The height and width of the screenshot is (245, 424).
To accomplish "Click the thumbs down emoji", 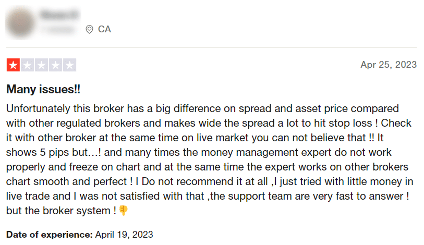I will (124, 210).
